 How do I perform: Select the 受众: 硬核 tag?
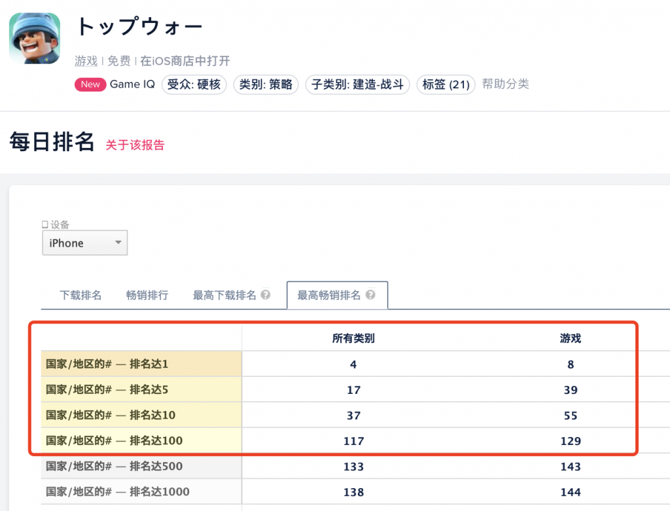coord(194,84)
